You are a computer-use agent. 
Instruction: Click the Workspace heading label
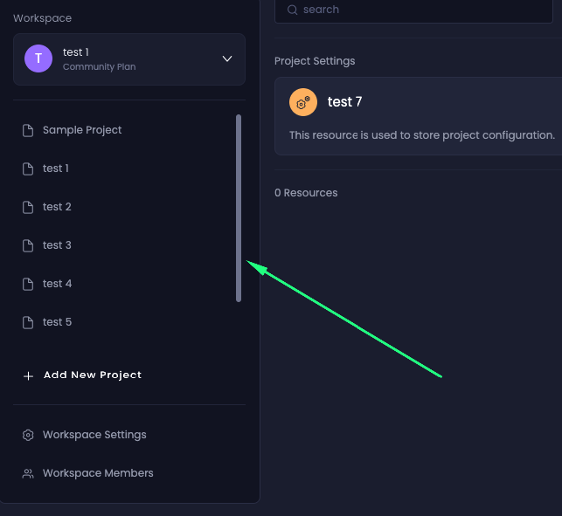[x=42, y=18]
